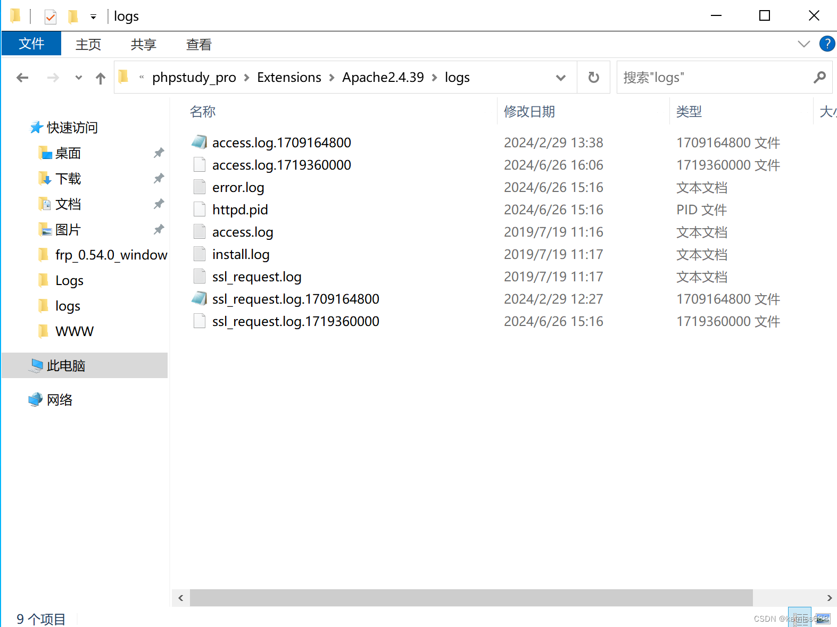Select file access.log.1709164800
Screen dimensions: 837x627
pos(281,143)
